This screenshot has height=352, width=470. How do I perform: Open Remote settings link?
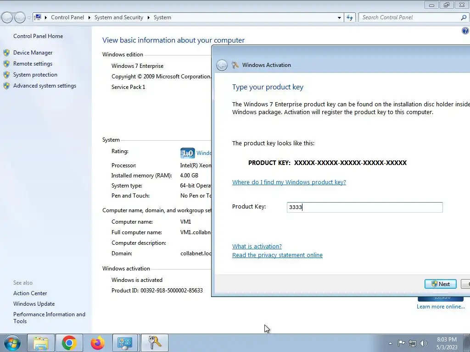(x=33, y=63)
